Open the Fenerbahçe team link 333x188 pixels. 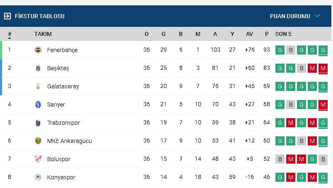62,50
